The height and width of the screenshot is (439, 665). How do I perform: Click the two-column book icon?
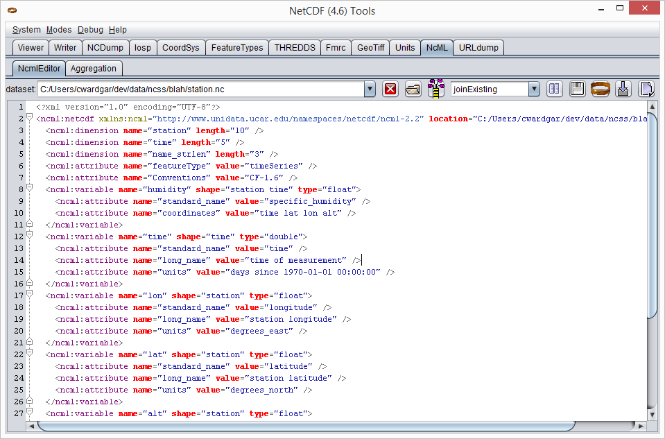click(554, 89)
